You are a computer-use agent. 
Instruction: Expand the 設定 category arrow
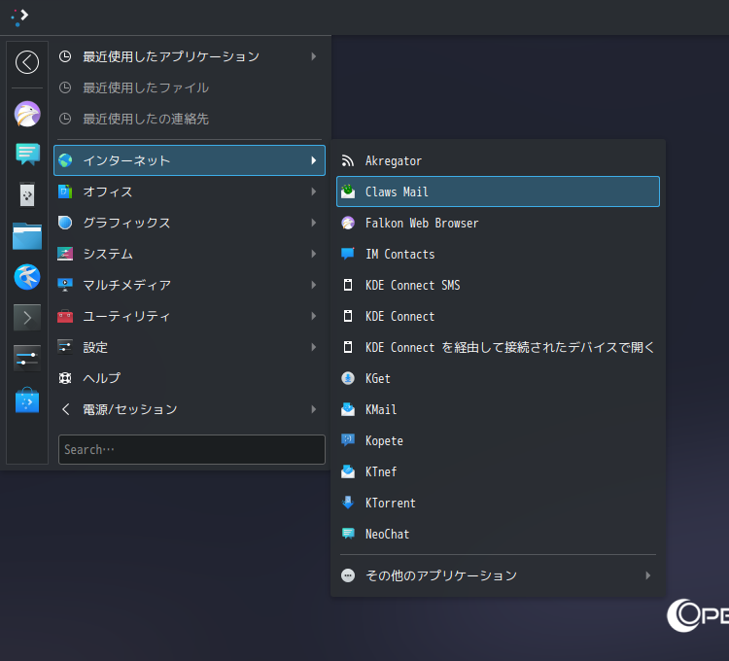[x=314, y=347]
